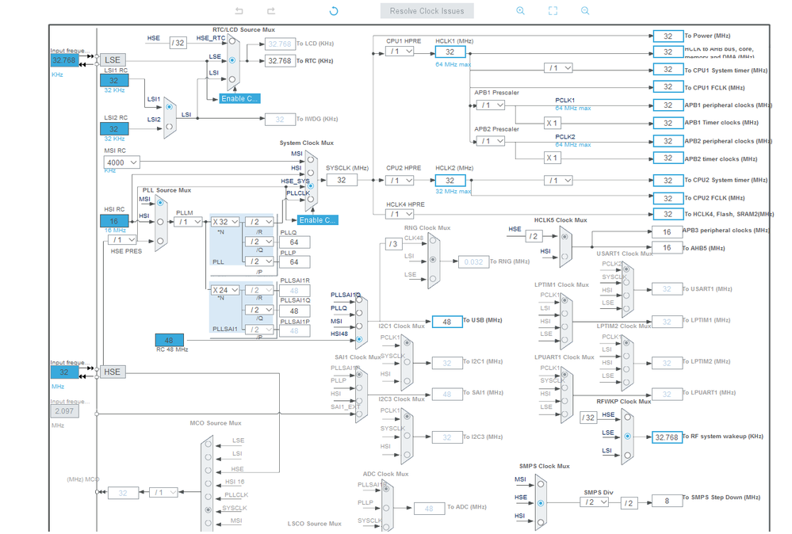Click To RF system wakeup value field

click(668, 437)
